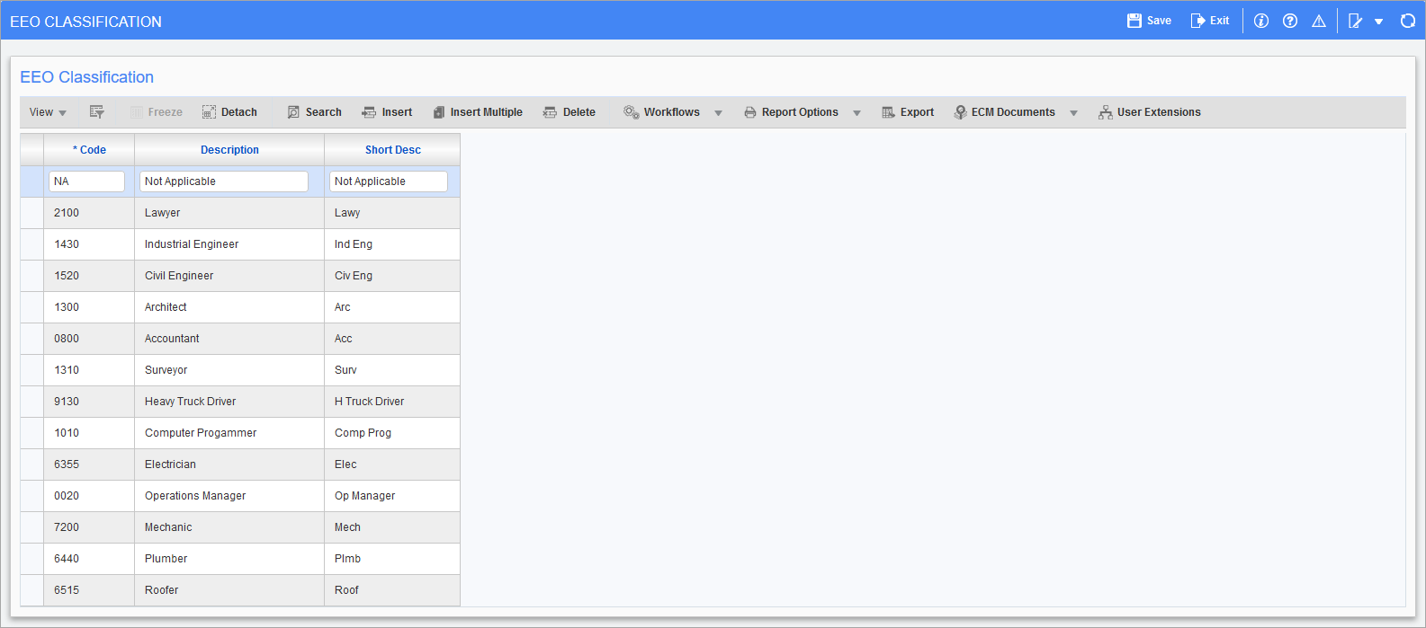Open the Search tool
1426x628 pixels.
(314, 112)
